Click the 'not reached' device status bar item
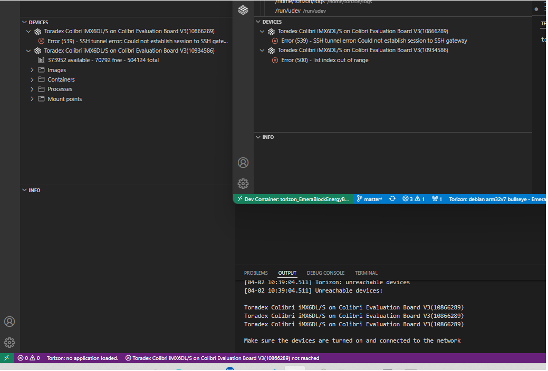The image size is (548, 371). [222, 358]
